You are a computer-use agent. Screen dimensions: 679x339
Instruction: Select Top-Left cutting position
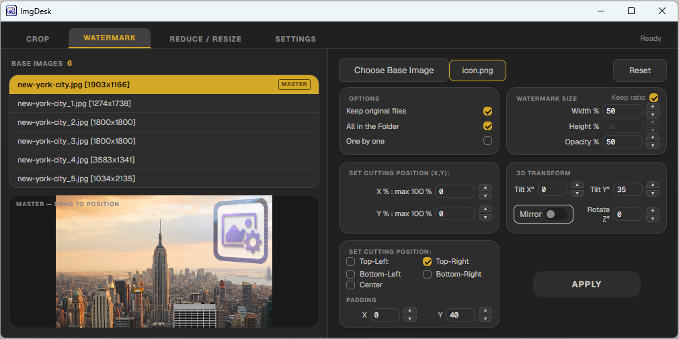tap(351, 262)
